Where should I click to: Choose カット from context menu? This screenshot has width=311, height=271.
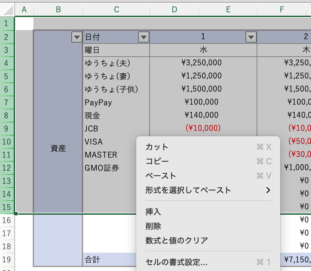click(157, 147)
